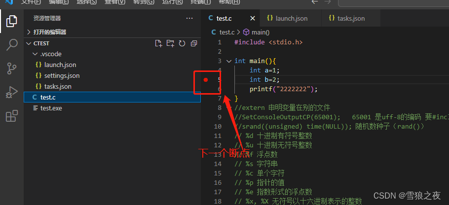Select test.exe in the file tree
Viewport: 449px width, 205px height.
tap(112, 108)
